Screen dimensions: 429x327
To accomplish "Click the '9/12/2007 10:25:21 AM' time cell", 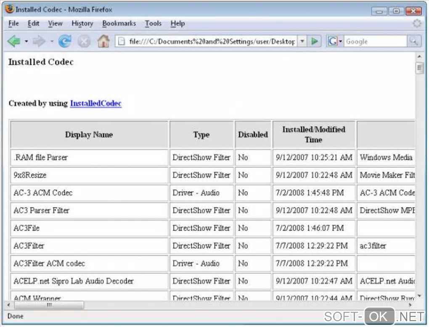I will [x=314, y=157].
